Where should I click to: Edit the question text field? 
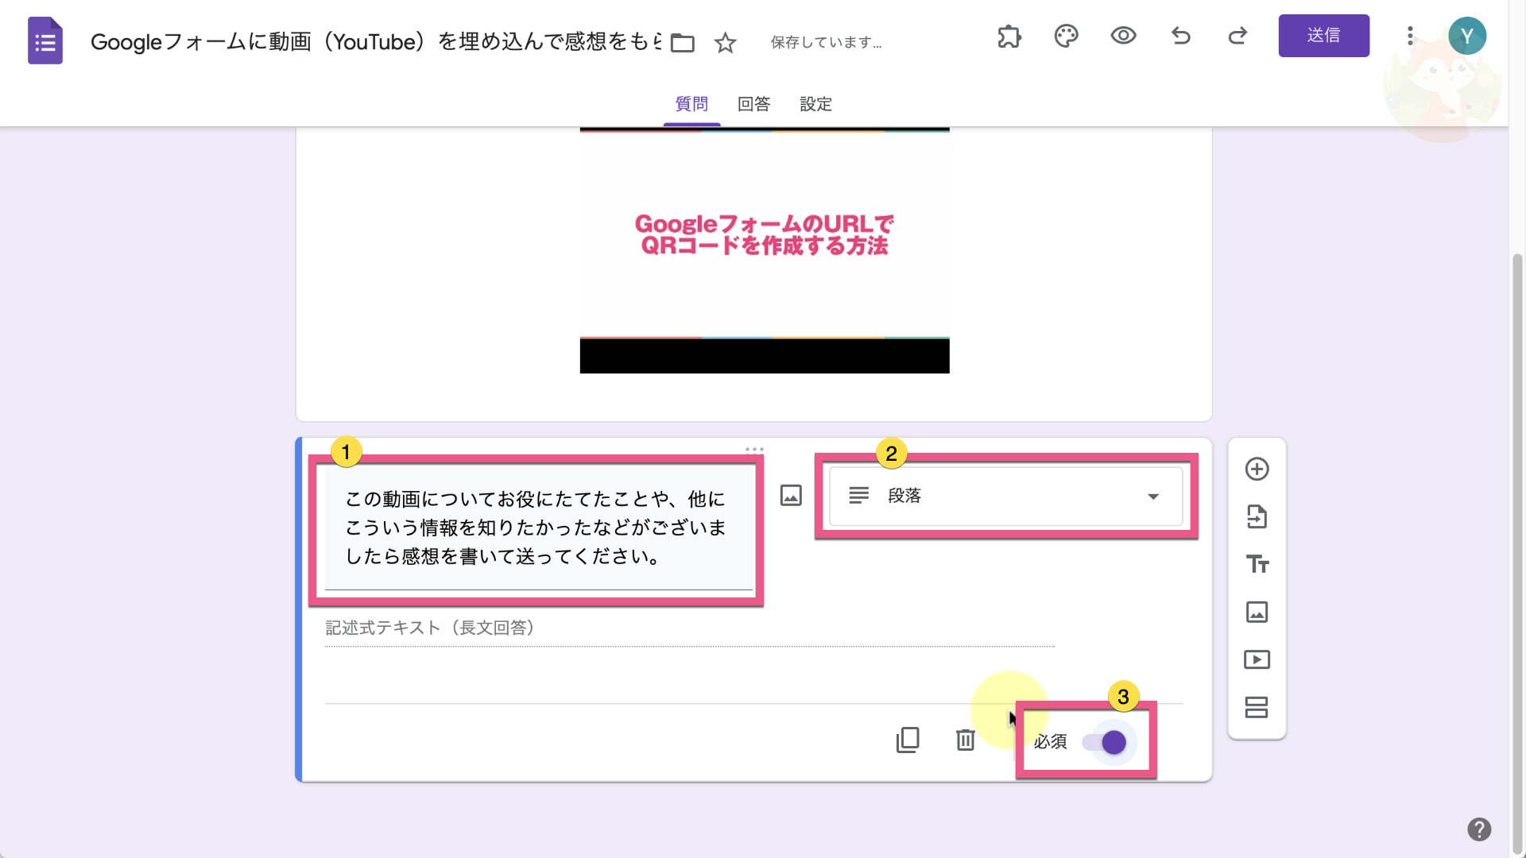click(538, 528)
